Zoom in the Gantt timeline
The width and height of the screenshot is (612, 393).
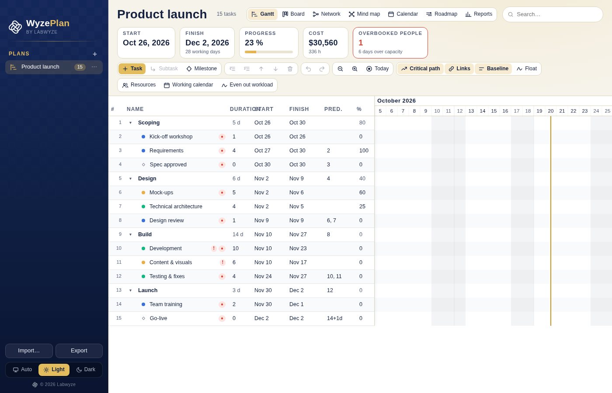click(x=355, y=69)
